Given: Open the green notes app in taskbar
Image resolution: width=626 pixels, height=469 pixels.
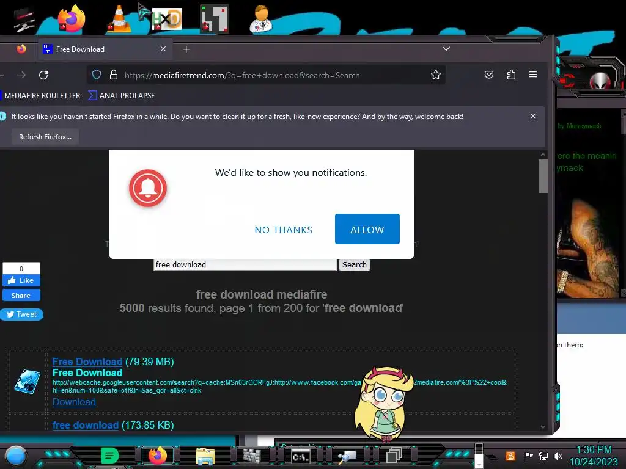Looking at the screenshot, I should (x=109, y=456).
